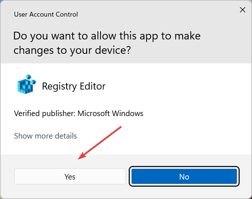Click the User Account Control title text

point(46,15)
